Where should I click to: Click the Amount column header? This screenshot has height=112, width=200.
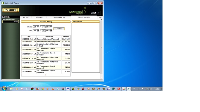[x=66, y=37]
